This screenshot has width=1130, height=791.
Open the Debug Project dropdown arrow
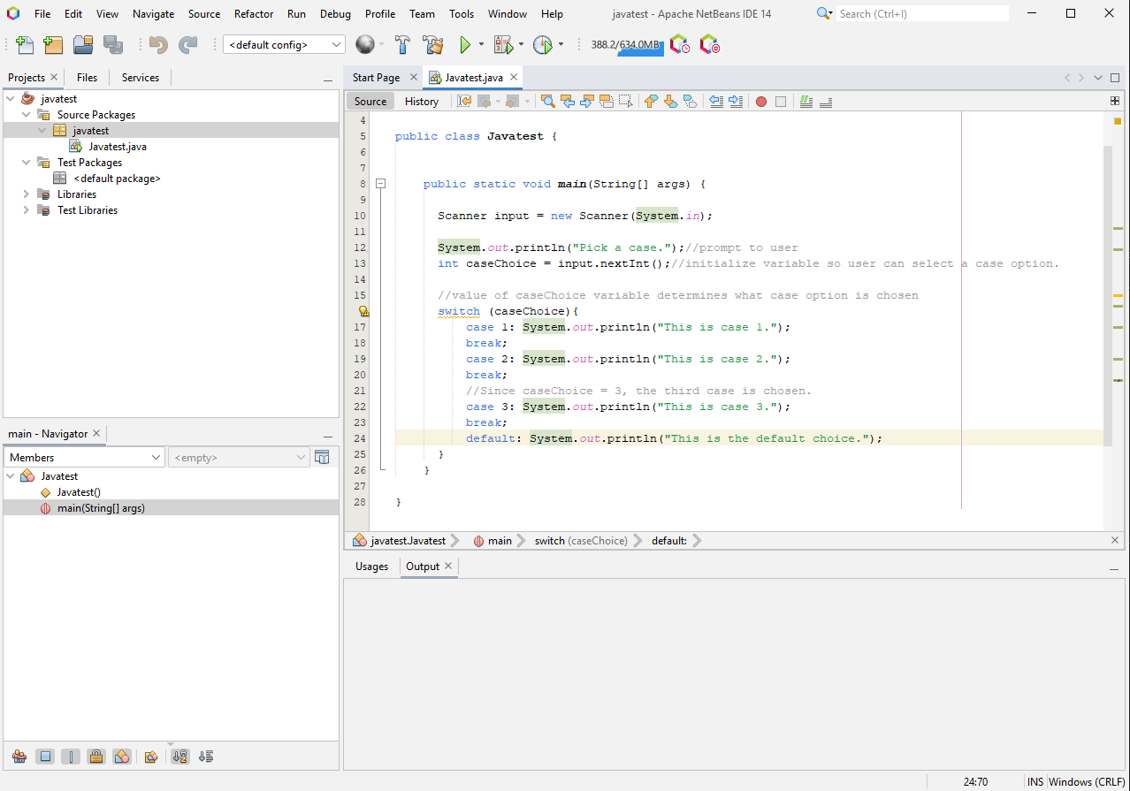521,45
